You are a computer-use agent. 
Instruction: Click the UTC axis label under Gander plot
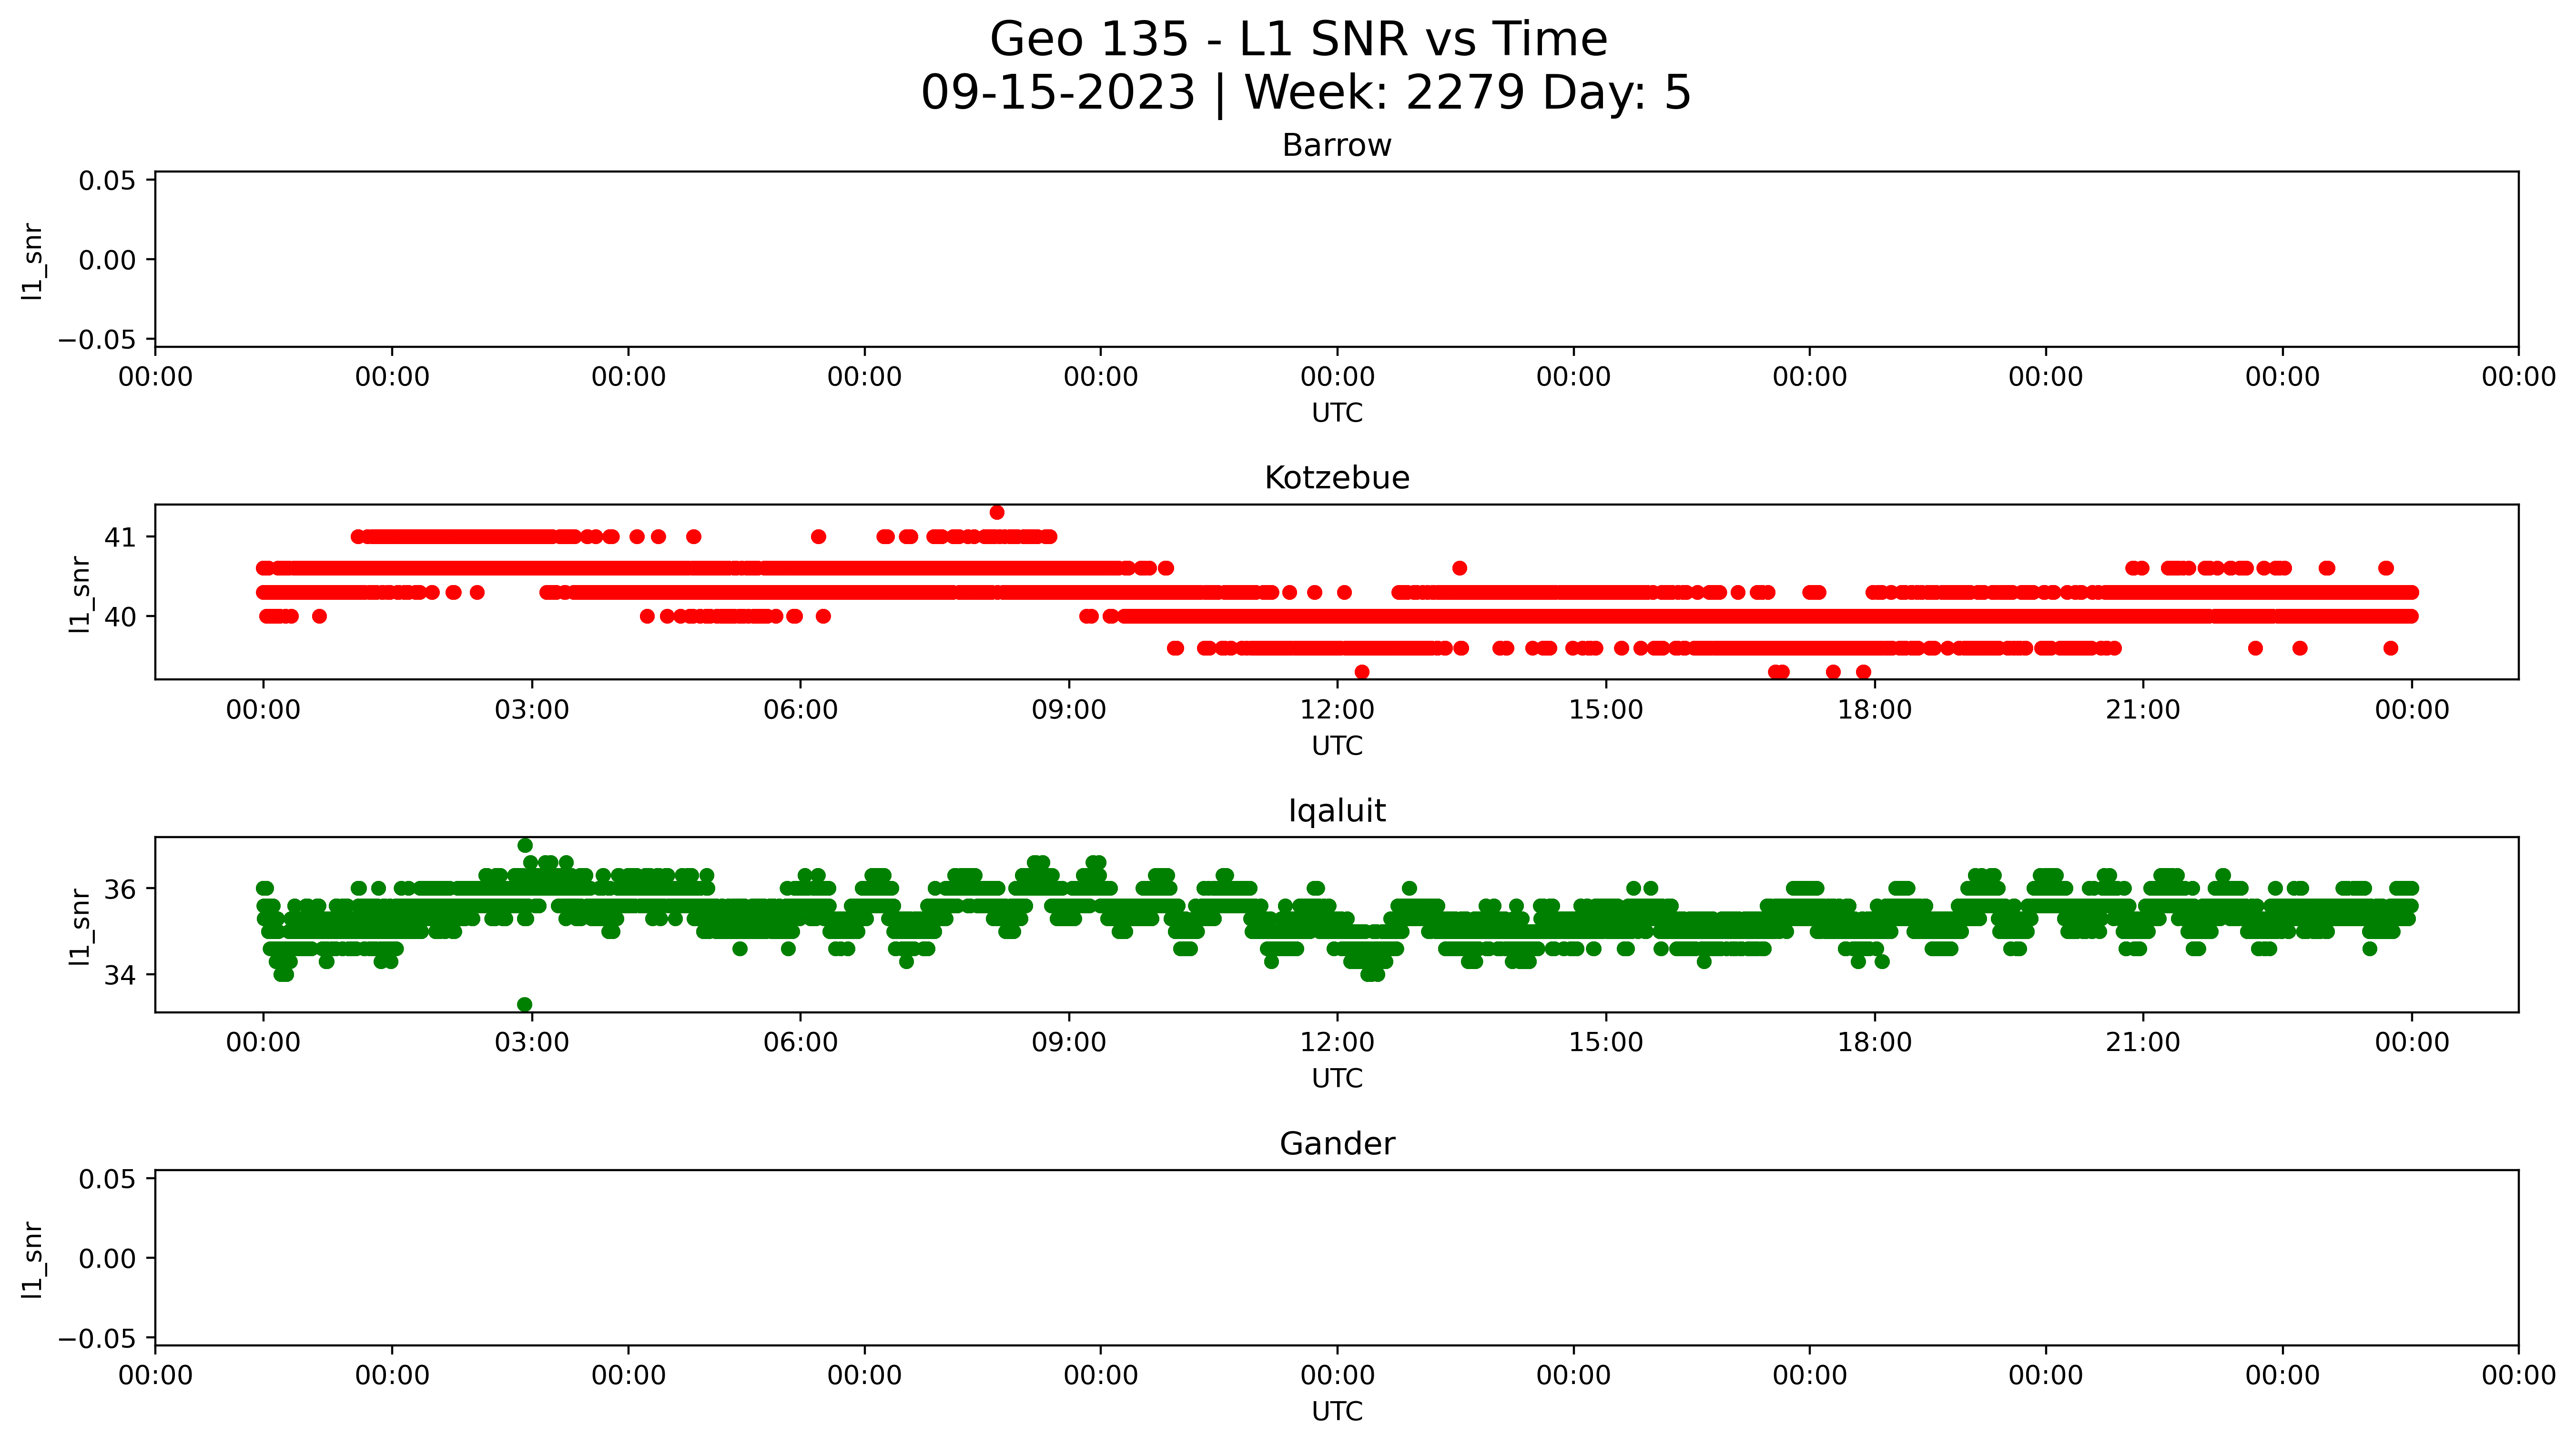tap(1337, 1411)
